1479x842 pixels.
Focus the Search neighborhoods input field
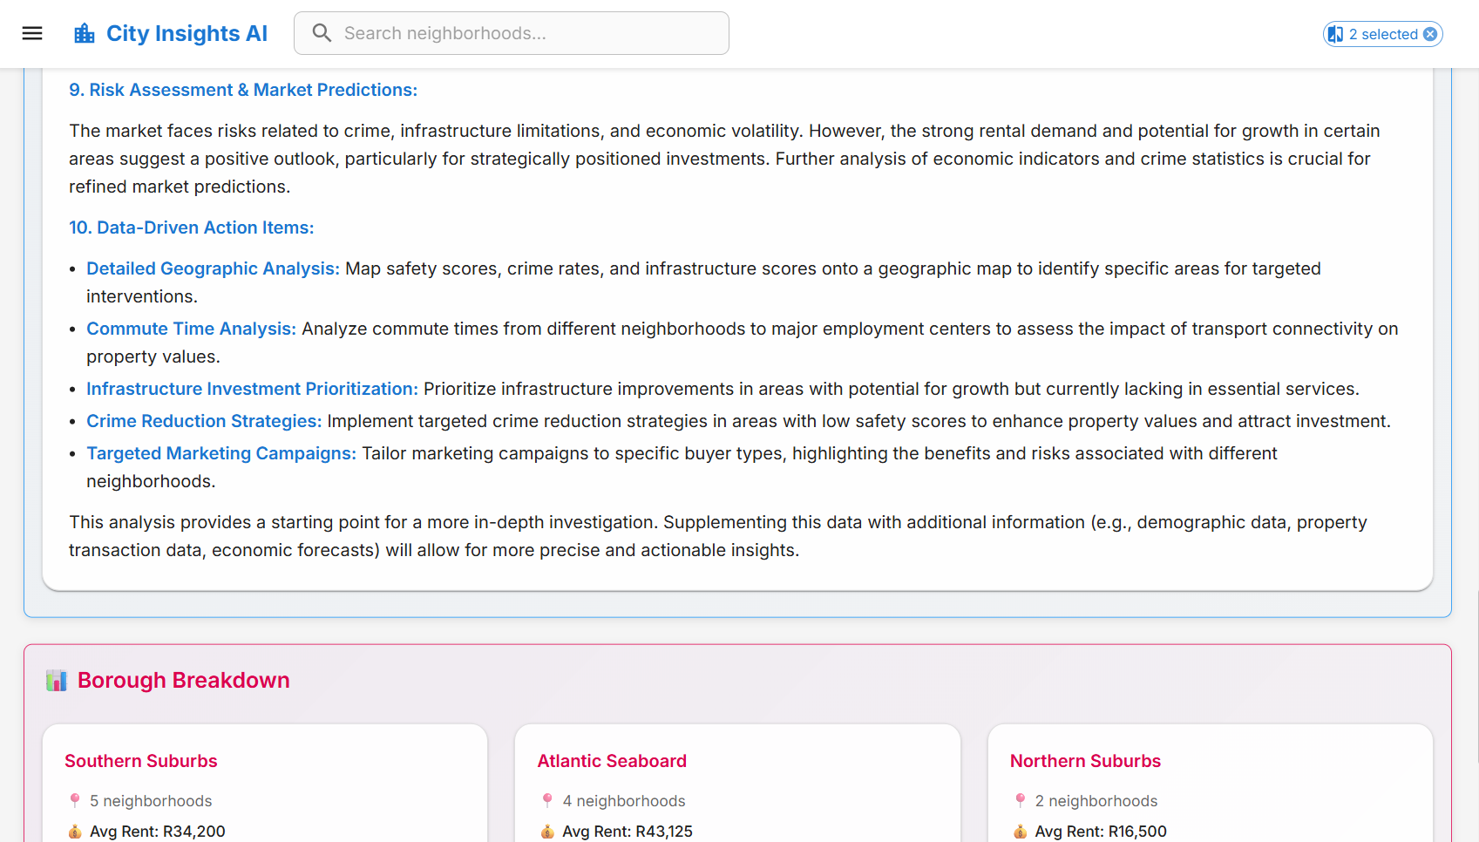tap(512, 33)
